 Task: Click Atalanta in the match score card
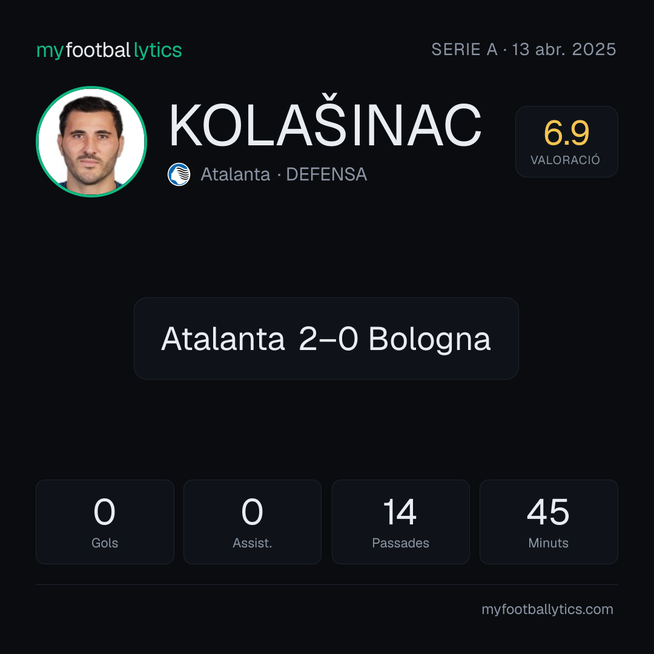tap(223, 339)
